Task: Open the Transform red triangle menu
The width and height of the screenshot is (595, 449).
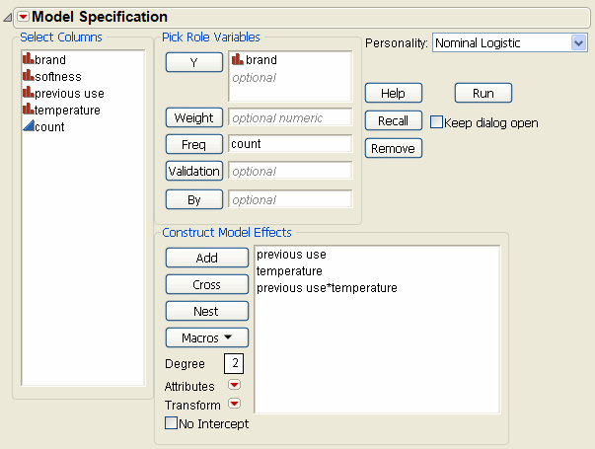Action: 234,404
